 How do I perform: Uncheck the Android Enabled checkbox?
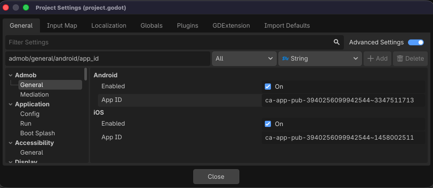267,87
